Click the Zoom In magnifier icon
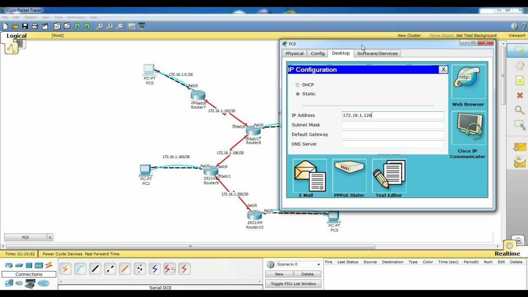Screen dimensions: 528x297 pos(99,26)
